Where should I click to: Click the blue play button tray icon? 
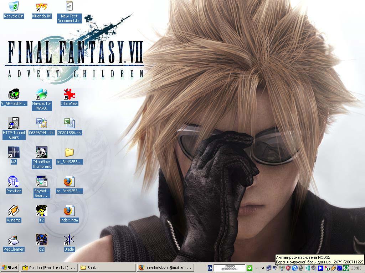click(x=320, y=268)
